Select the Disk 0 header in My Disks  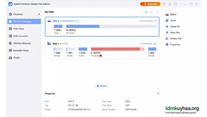pyautogui.click(x=66, y=21)
